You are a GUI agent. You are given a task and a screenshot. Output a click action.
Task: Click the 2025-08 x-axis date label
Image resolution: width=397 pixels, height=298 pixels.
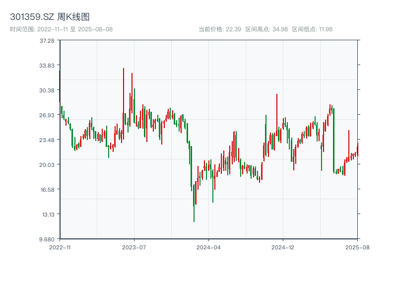(x=357, y=247)
